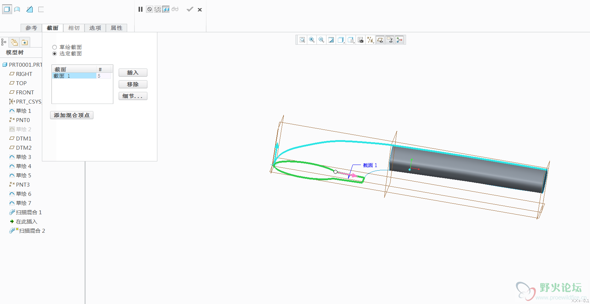Screen dimensions: 590x304
Task: Toggle the spin center icon
Action: coord(400,40)
